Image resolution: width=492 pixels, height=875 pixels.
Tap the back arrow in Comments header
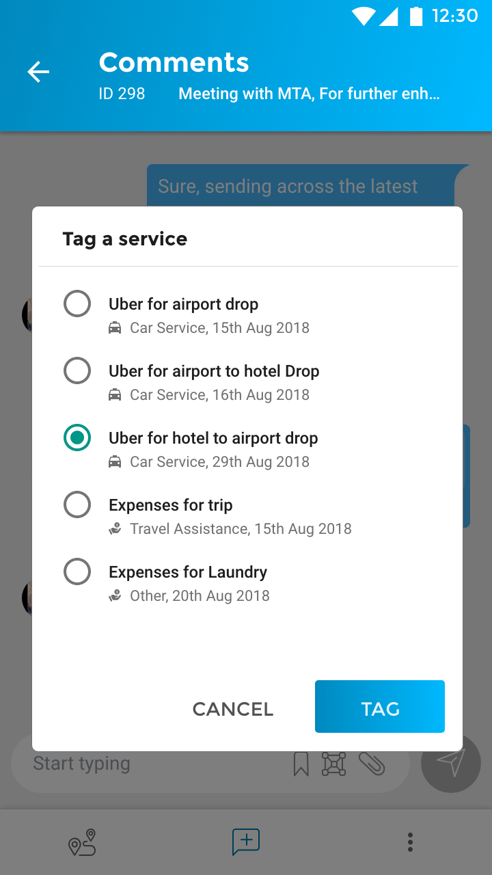pyautogui.click(x=38, y=72)
